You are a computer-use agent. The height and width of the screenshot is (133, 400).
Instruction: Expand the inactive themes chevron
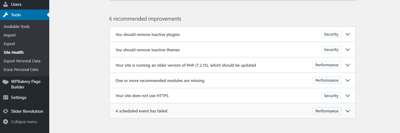point(348,50)
